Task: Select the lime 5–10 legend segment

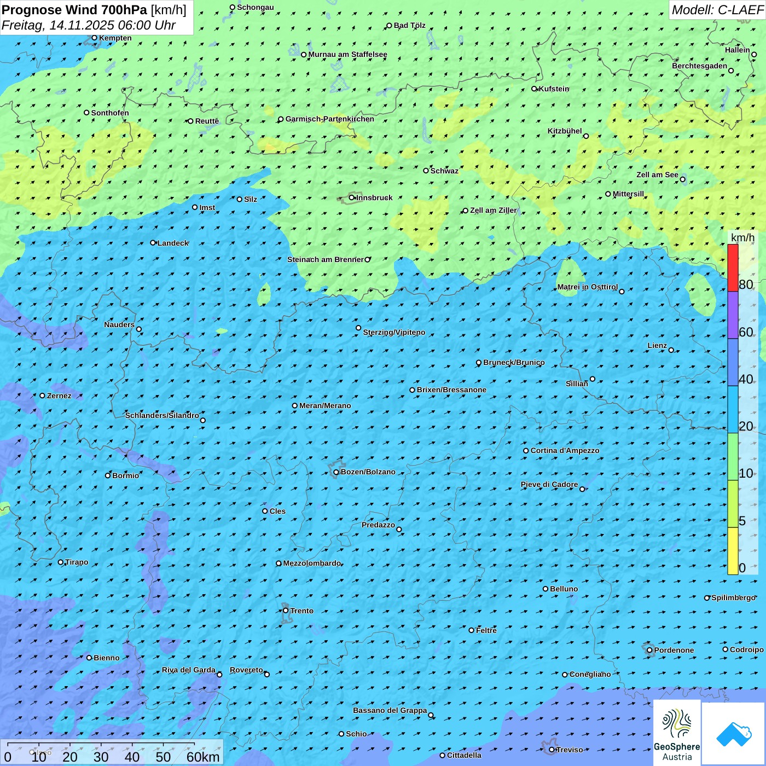Action: point(733,504)
